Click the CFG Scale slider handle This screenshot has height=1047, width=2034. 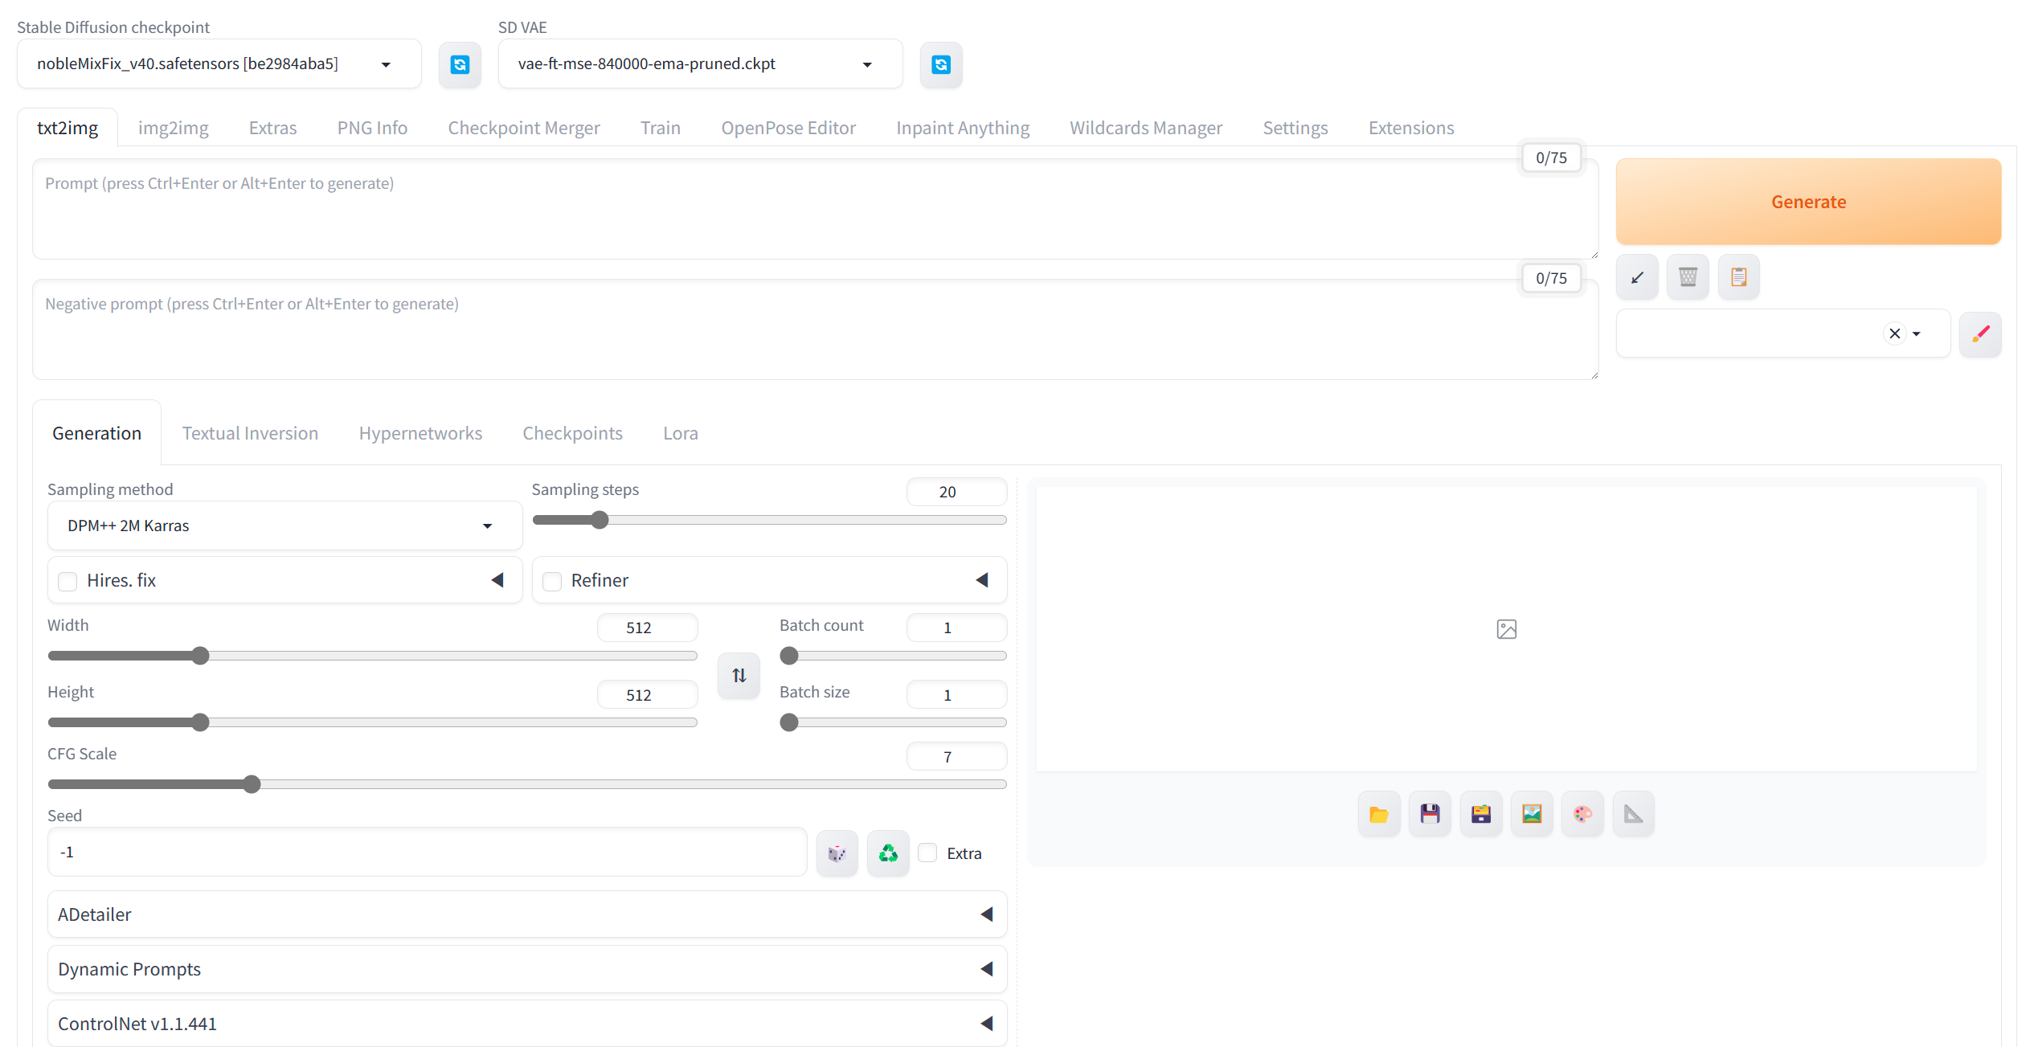tap(252, 784)
